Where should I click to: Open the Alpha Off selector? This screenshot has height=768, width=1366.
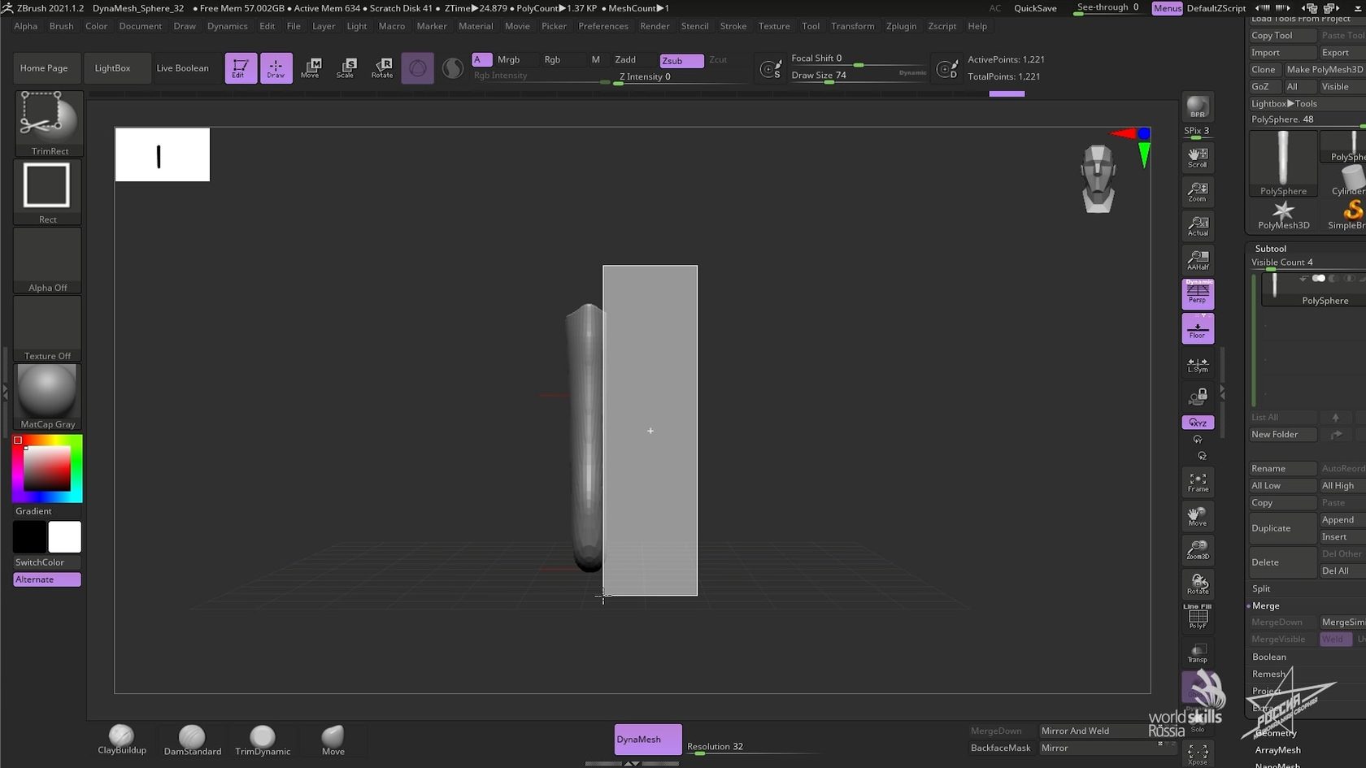click(48, 260)
